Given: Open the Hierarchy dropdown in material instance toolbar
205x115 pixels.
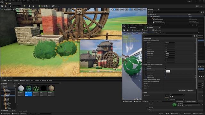Looking at the screenshot, I should click(146, 30).
